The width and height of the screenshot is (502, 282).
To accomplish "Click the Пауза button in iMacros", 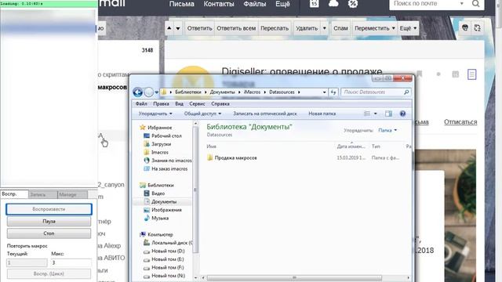I will pos(49,221).
